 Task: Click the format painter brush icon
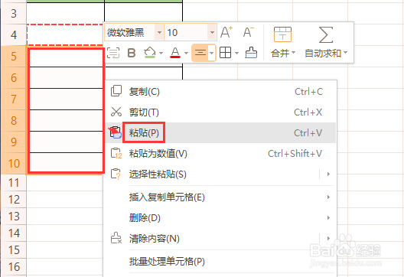[x=251, y=53]
